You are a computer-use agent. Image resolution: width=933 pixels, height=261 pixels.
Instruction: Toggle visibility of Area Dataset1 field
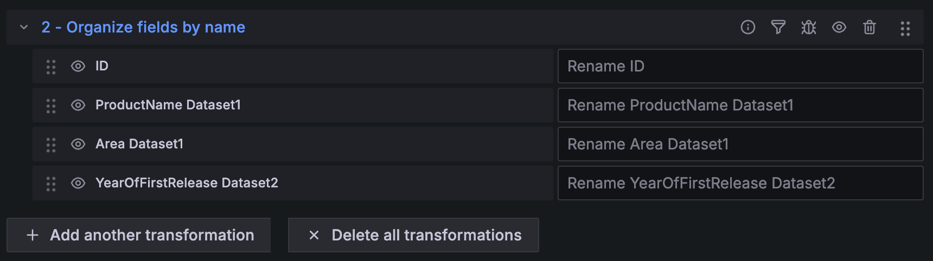point(78,144)
